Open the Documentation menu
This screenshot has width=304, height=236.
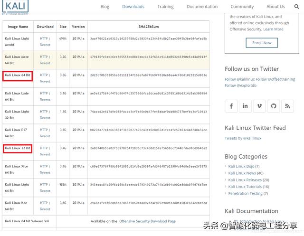click(x=202, y=7)
